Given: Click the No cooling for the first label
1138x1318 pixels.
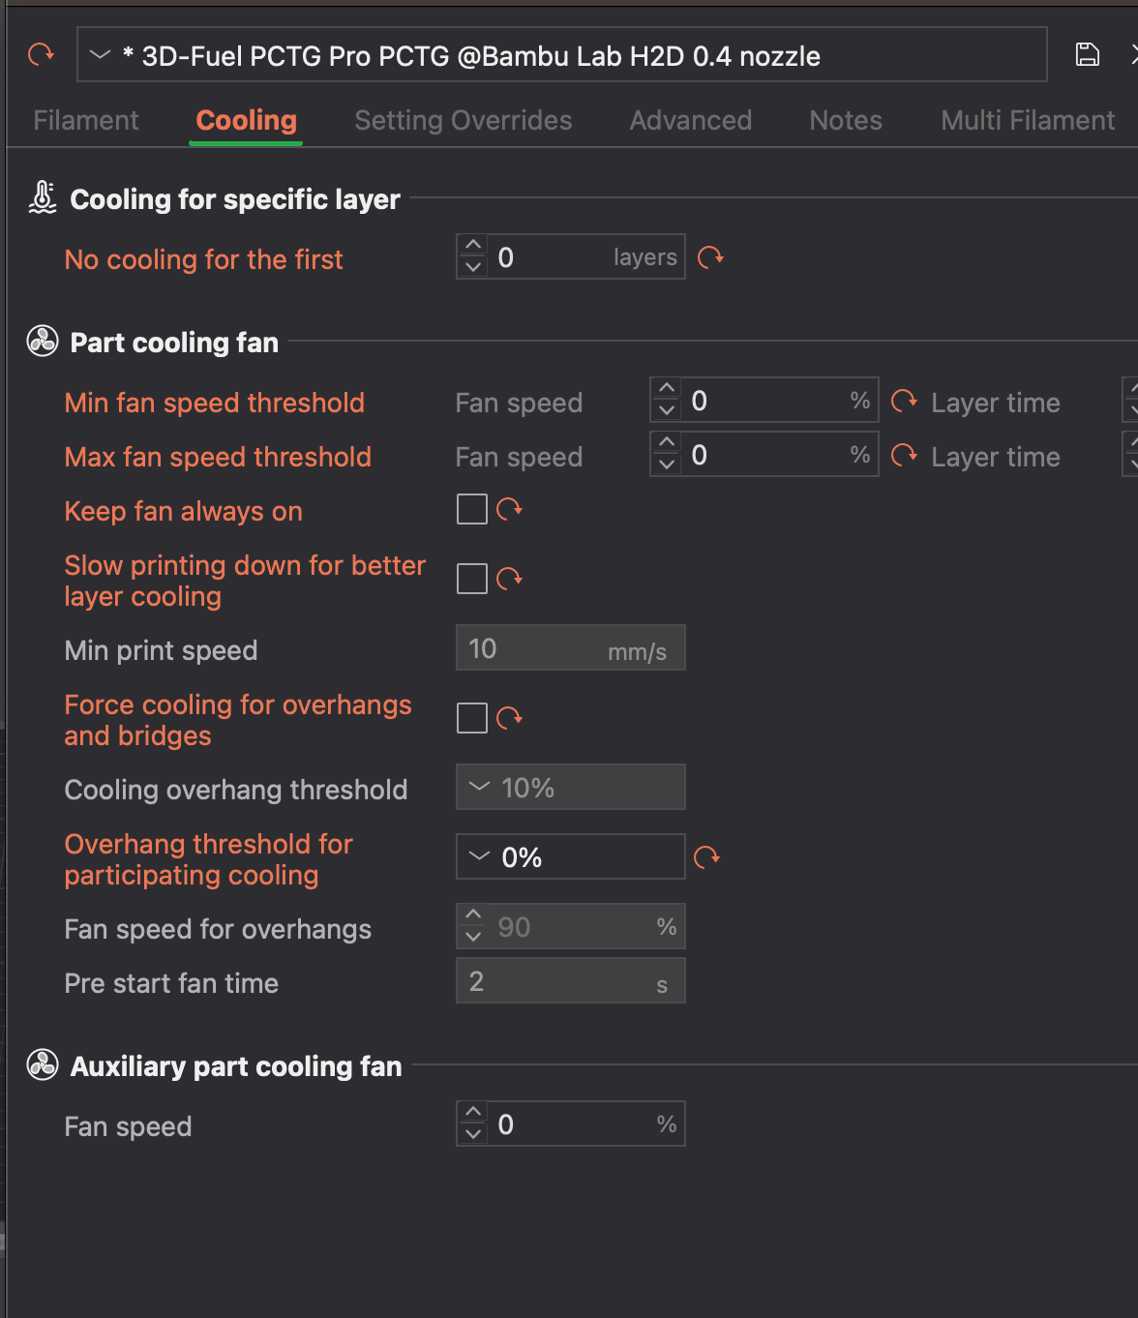Looking at the screenshot, I should tap(203, 259).
